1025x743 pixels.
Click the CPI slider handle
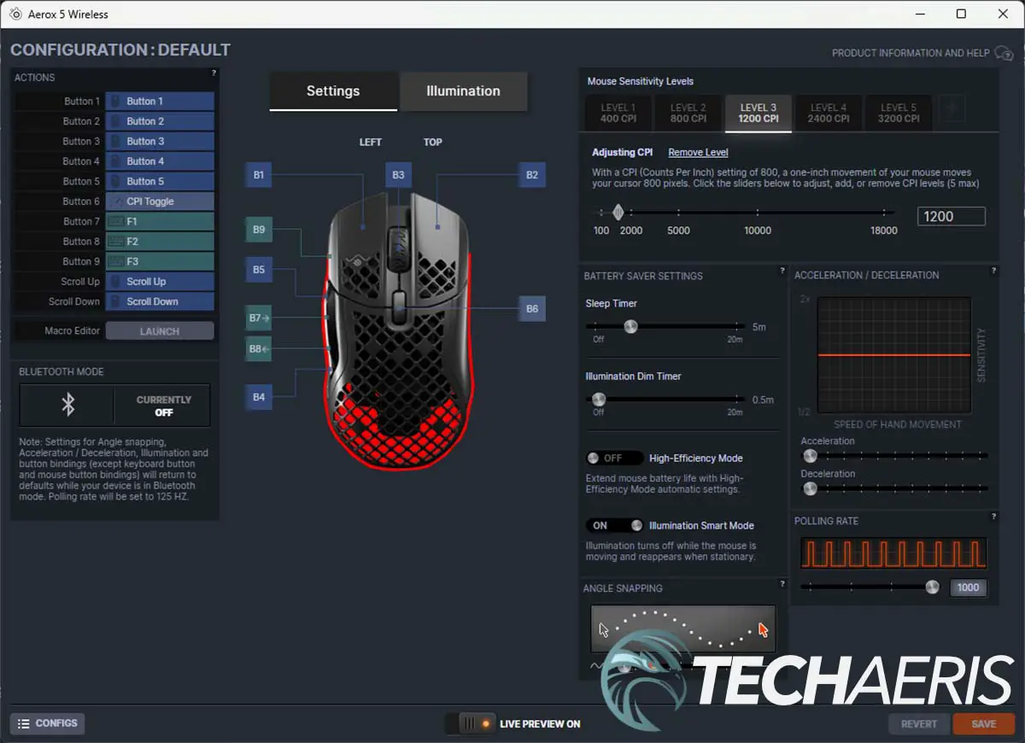click(618, 213)
